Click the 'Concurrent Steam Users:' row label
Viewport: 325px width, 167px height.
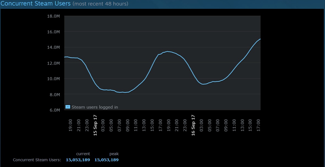37,160
